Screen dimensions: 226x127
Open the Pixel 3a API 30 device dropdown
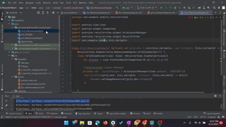(x=147, y=8)
